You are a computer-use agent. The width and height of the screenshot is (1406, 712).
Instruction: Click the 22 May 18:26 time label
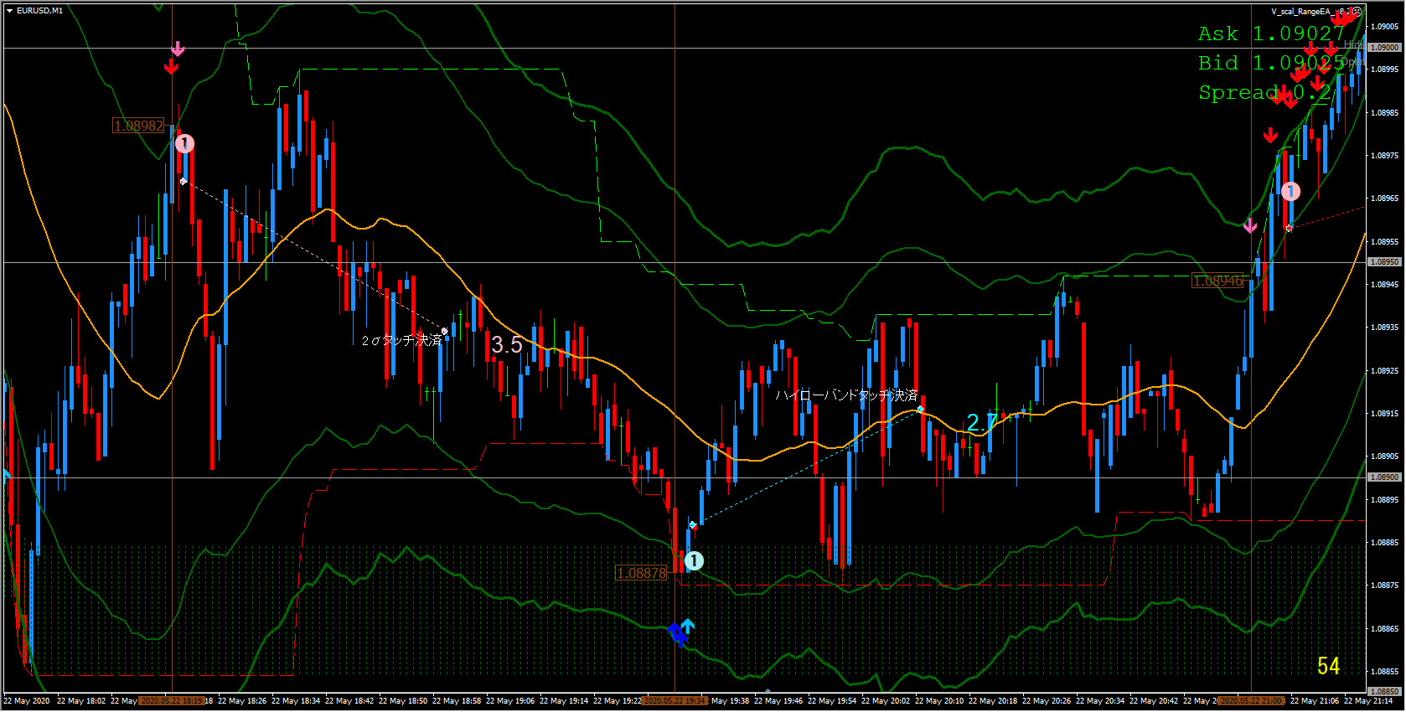click(243, 701)
